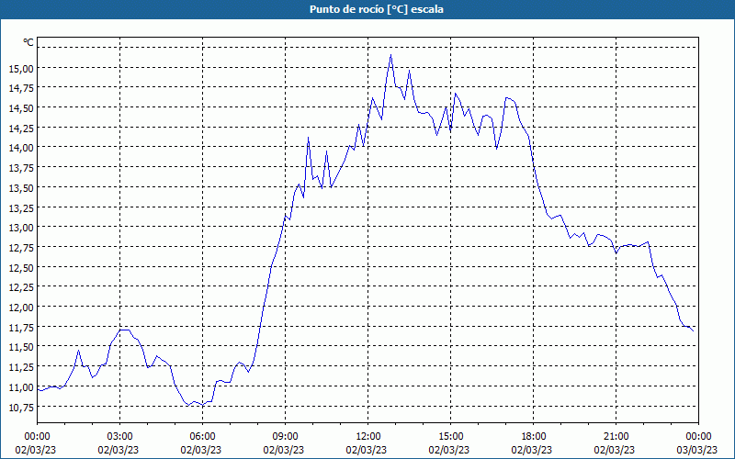Click the 14,50 y-axis label

coord(21,108)
